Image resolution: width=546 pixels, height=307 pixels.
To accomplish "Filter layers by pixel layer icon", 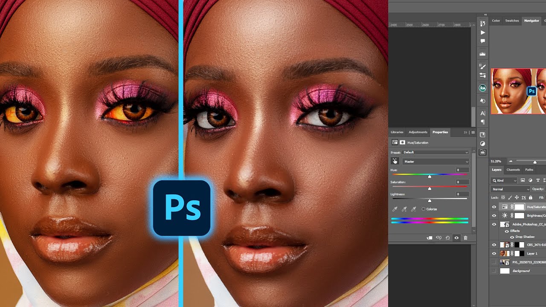I will 523,180.
